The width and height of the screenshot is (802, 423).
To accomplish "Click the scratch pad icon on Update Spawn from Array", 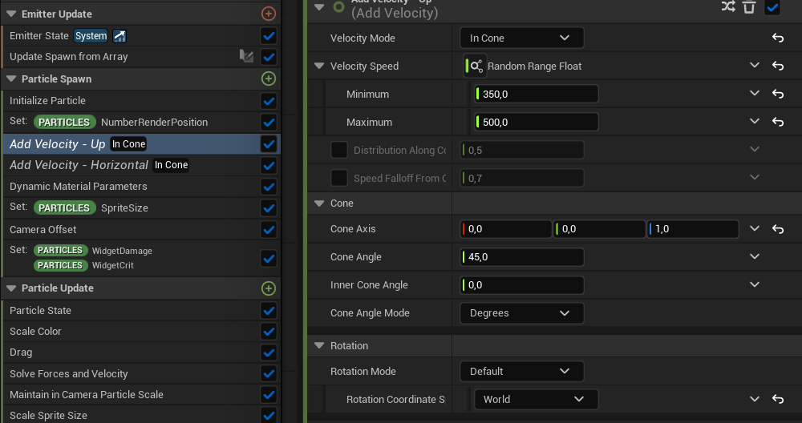I will [246, 57].
